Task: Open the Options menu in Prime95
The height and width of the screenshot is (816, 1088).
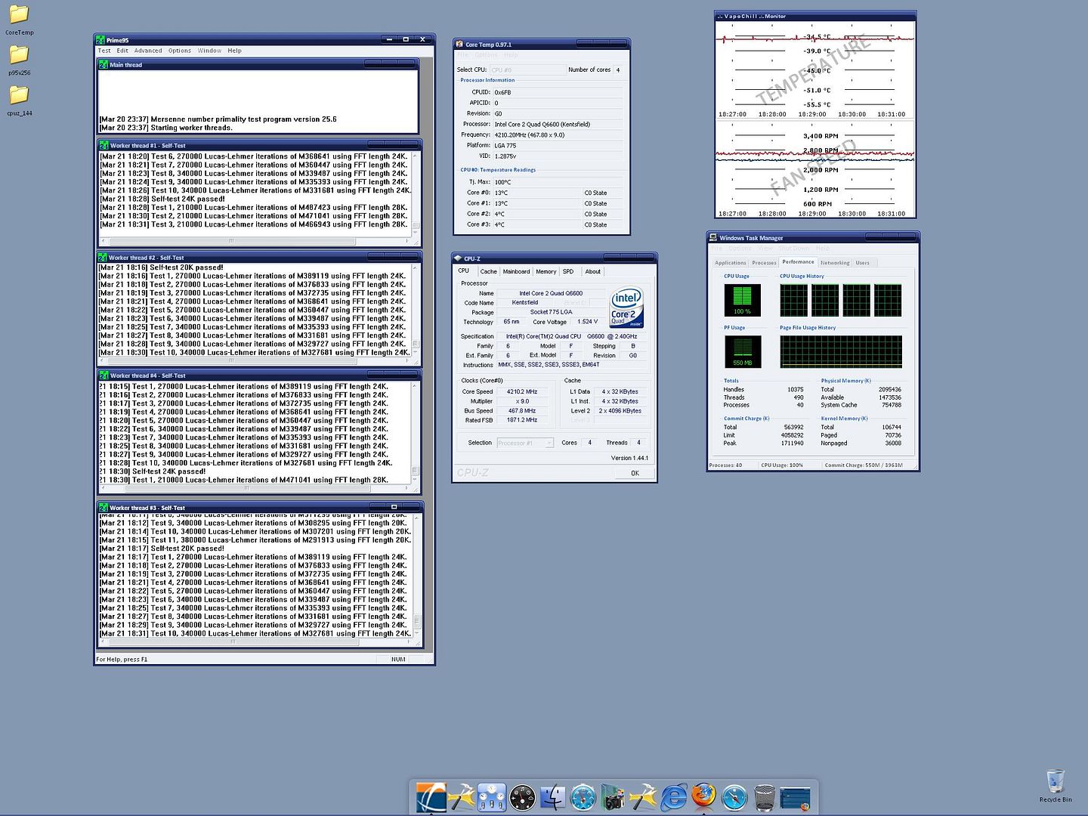Action: pyautogui.click(x=180, y=51)
